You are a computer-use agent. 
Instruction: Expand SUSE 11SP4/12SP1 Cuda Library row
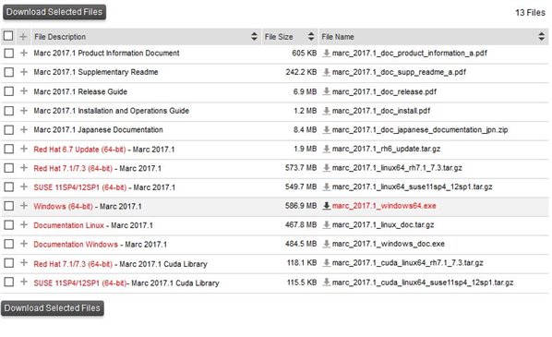pyautogui.click(x=24, y=282)
